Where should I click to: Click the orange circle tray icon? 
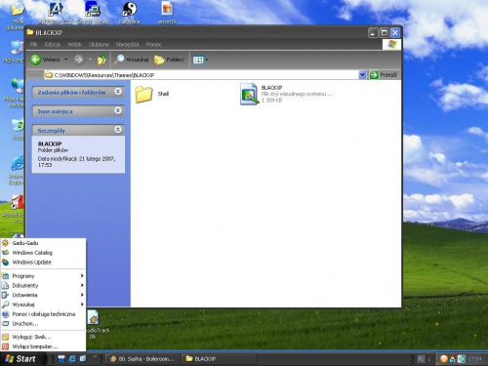point(443,359)
